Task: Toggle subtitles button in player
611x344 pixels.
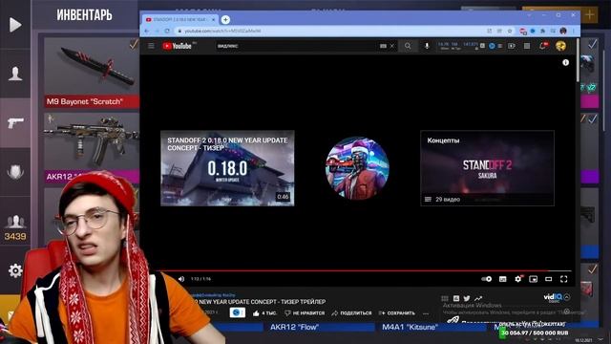Action: pyautogui.click(x=503, y=279)
